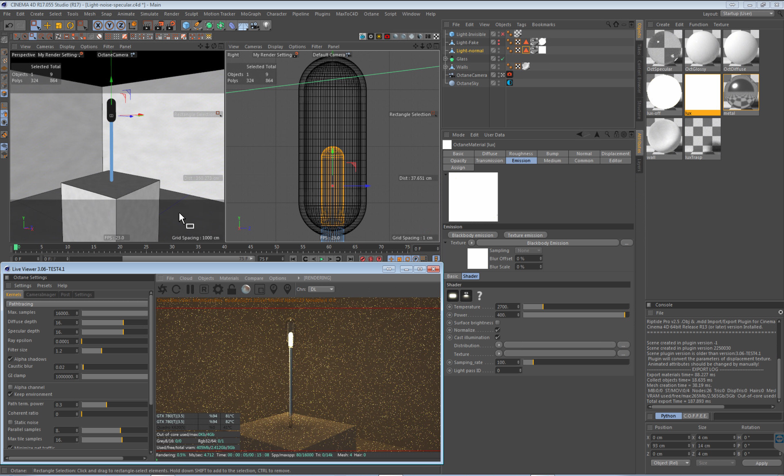784x476 pixels.
Task: Open the MoGraph menu
Action: pyautogui.click(x=251, y=14)
